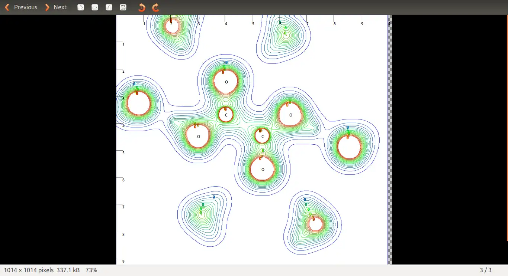The image size is (508, 276).
Task: Click the contour plot image
Action: click(254, 139)
